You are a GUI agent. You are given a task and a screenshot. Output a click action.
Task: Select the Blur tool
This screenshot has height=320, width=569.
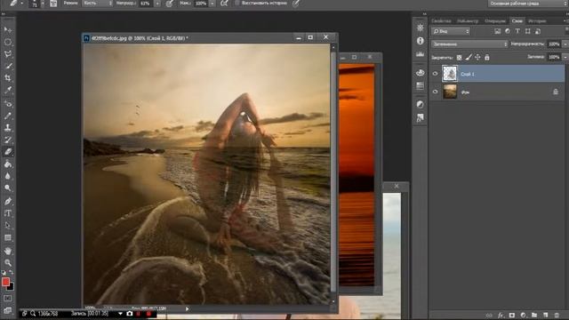point(7,176)
